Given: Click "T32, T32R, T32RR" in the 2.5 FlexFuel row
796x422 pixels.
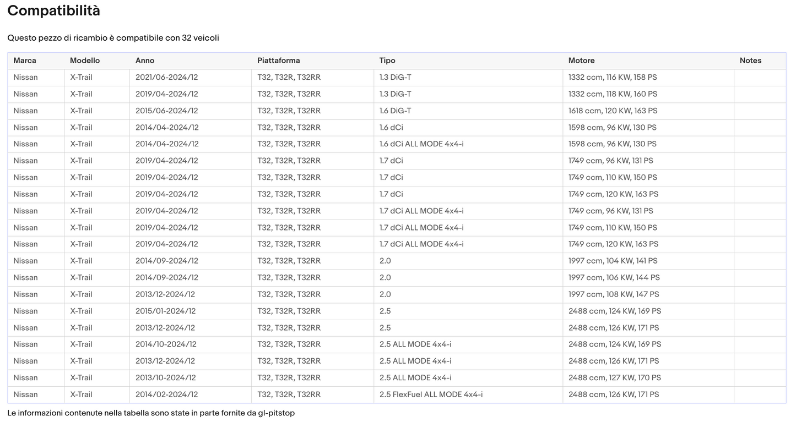Looking at the screenshot, I should click(x=289, y=394).
